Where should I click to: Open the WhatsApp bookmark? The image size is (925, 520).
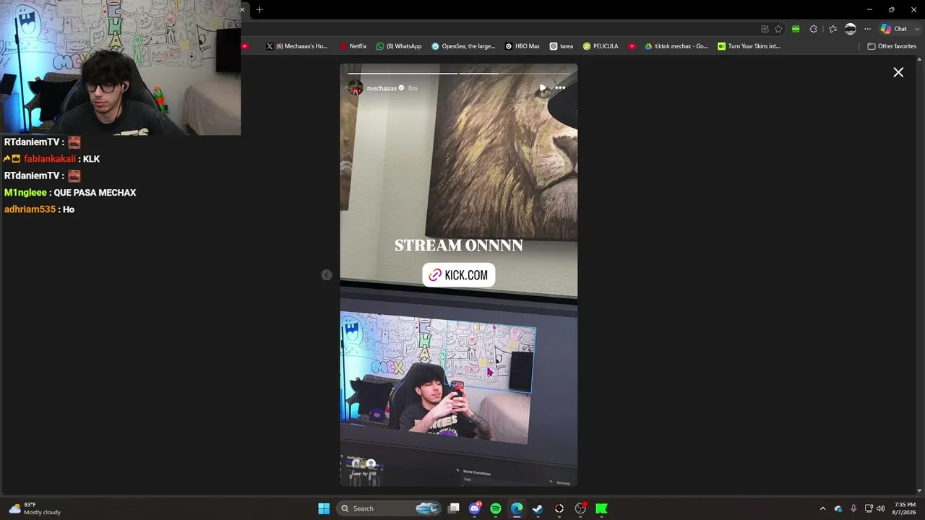point(399,46)
